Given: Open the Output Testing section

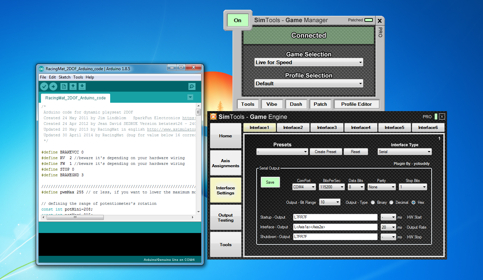Looking at the screenshot, I should 225,218.
